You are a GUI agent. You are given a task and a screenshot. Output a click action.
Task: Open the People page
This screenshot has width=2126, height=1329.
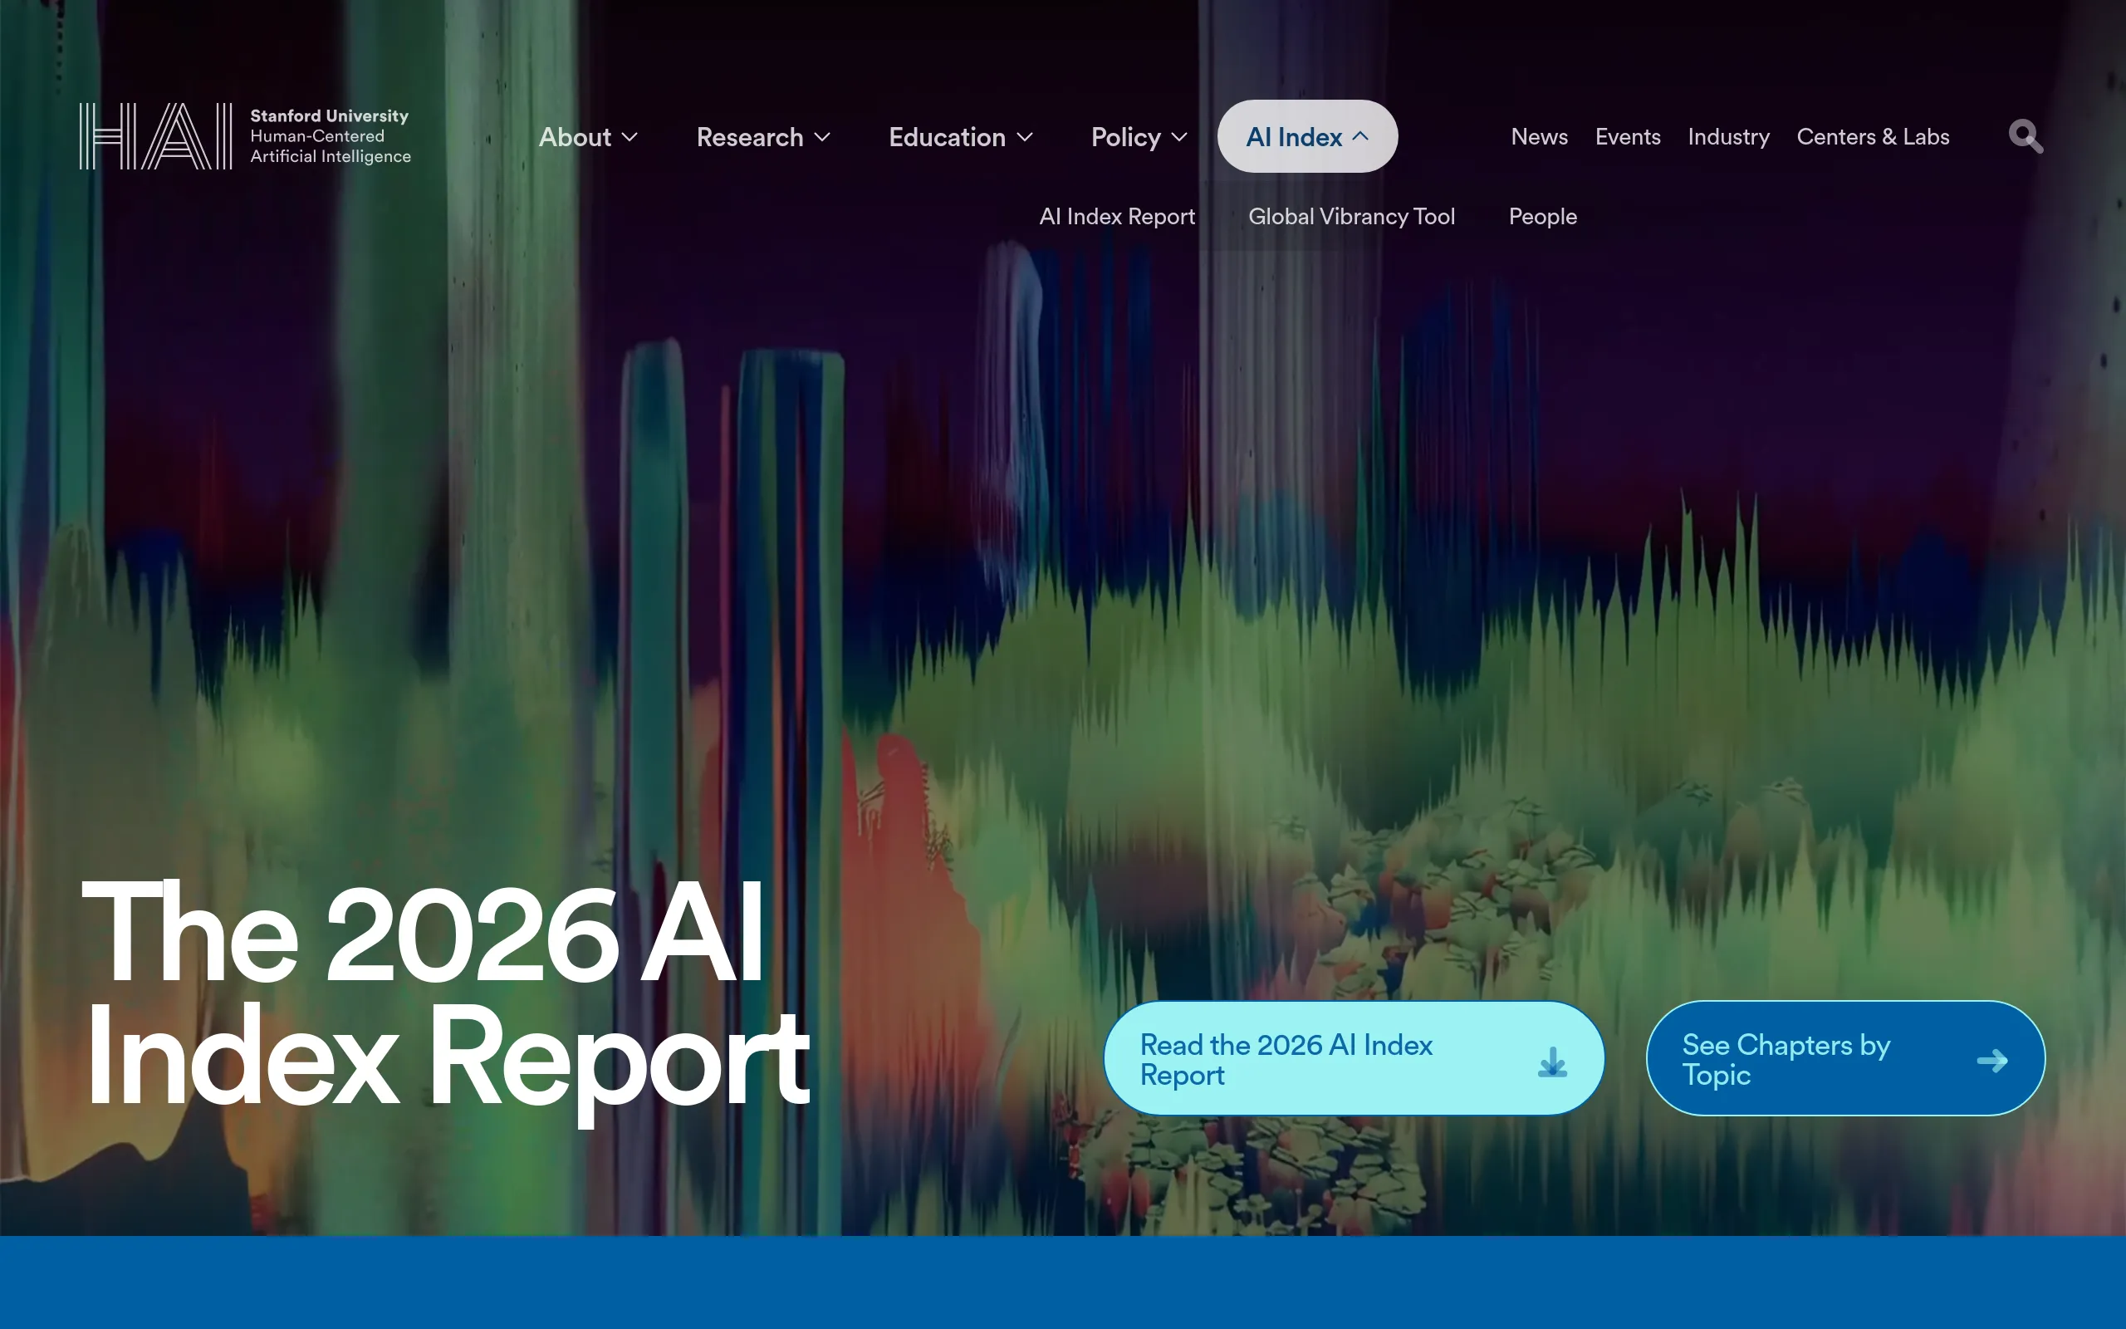[1542, 216]
